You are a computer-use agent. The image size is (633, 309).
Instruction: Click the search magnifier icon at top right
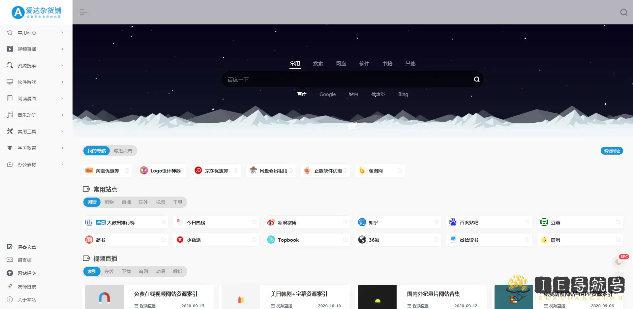(624, 12)
